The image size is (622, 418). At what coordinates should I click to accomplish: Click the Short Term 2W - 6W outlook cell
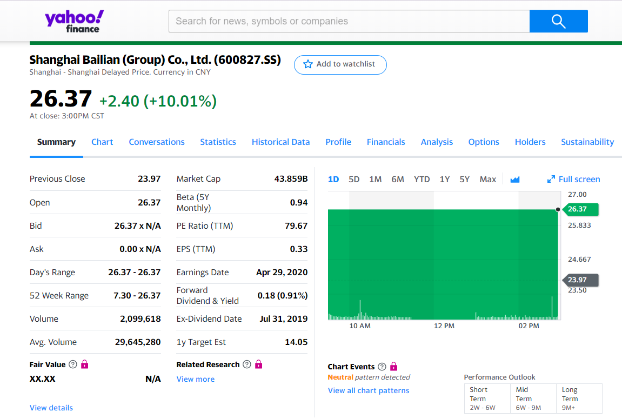pyautogui.click(x=487, y=399)
